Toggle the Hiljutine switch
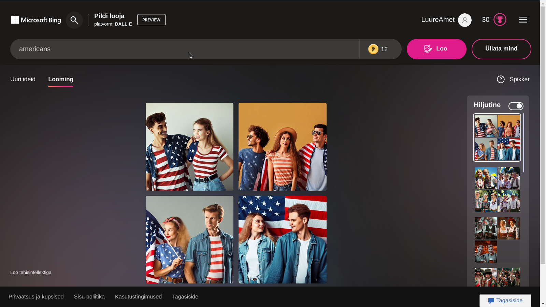The height and width of the screenshot is (307, 546). tap(516, 106)
